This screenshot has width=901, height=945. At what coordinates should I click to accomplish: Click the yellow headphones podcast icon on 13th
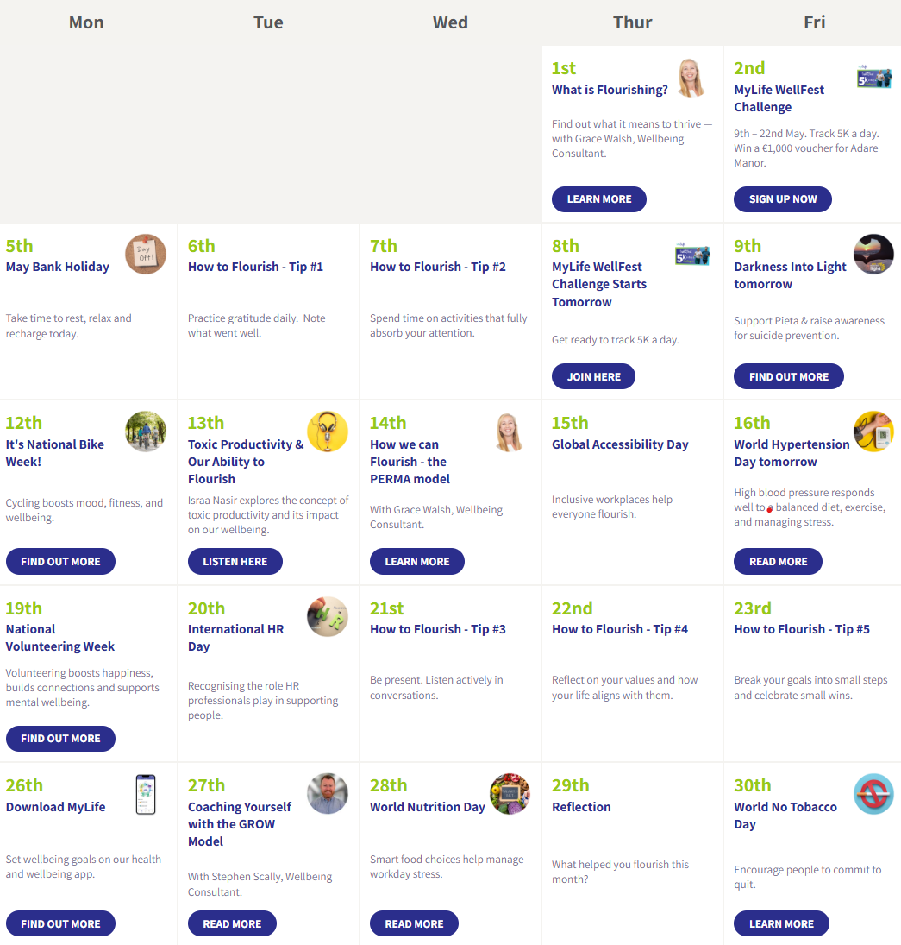tap(328, 432)
